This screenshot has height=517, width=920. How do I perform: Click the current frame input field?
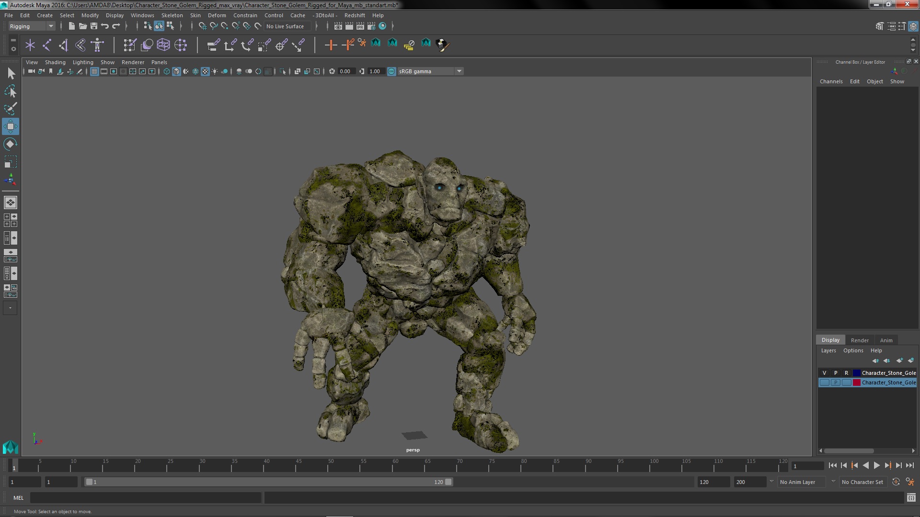(807, 466)
